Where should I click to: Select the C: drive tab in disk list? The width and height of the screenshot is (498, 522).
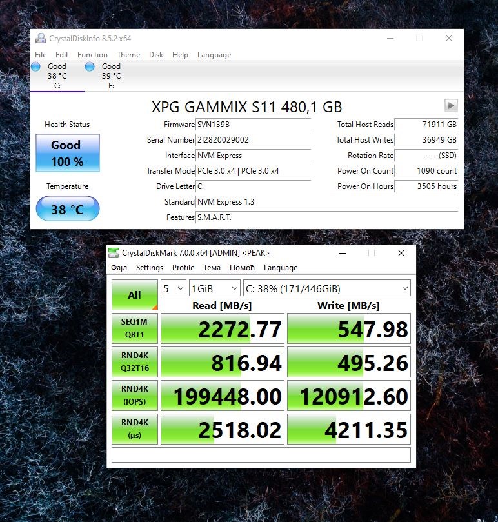pyautogui.click(x=57, y=76)
